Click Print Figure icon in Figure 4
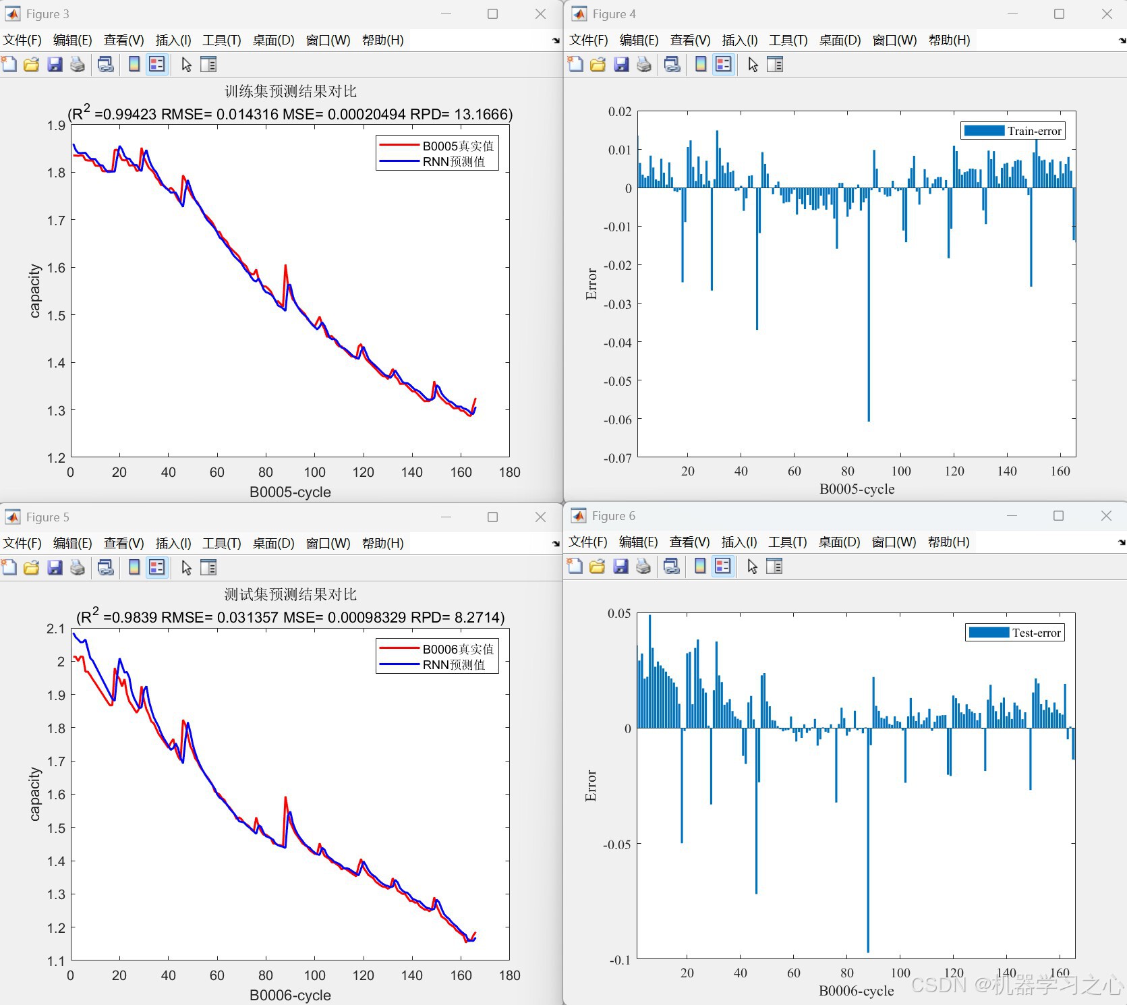 click(x=644, y=65)
